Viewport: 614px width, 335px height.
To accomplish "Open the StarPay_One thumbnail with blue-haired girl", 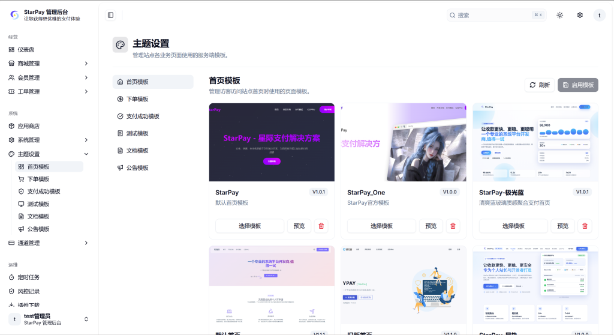I will 404,142.
